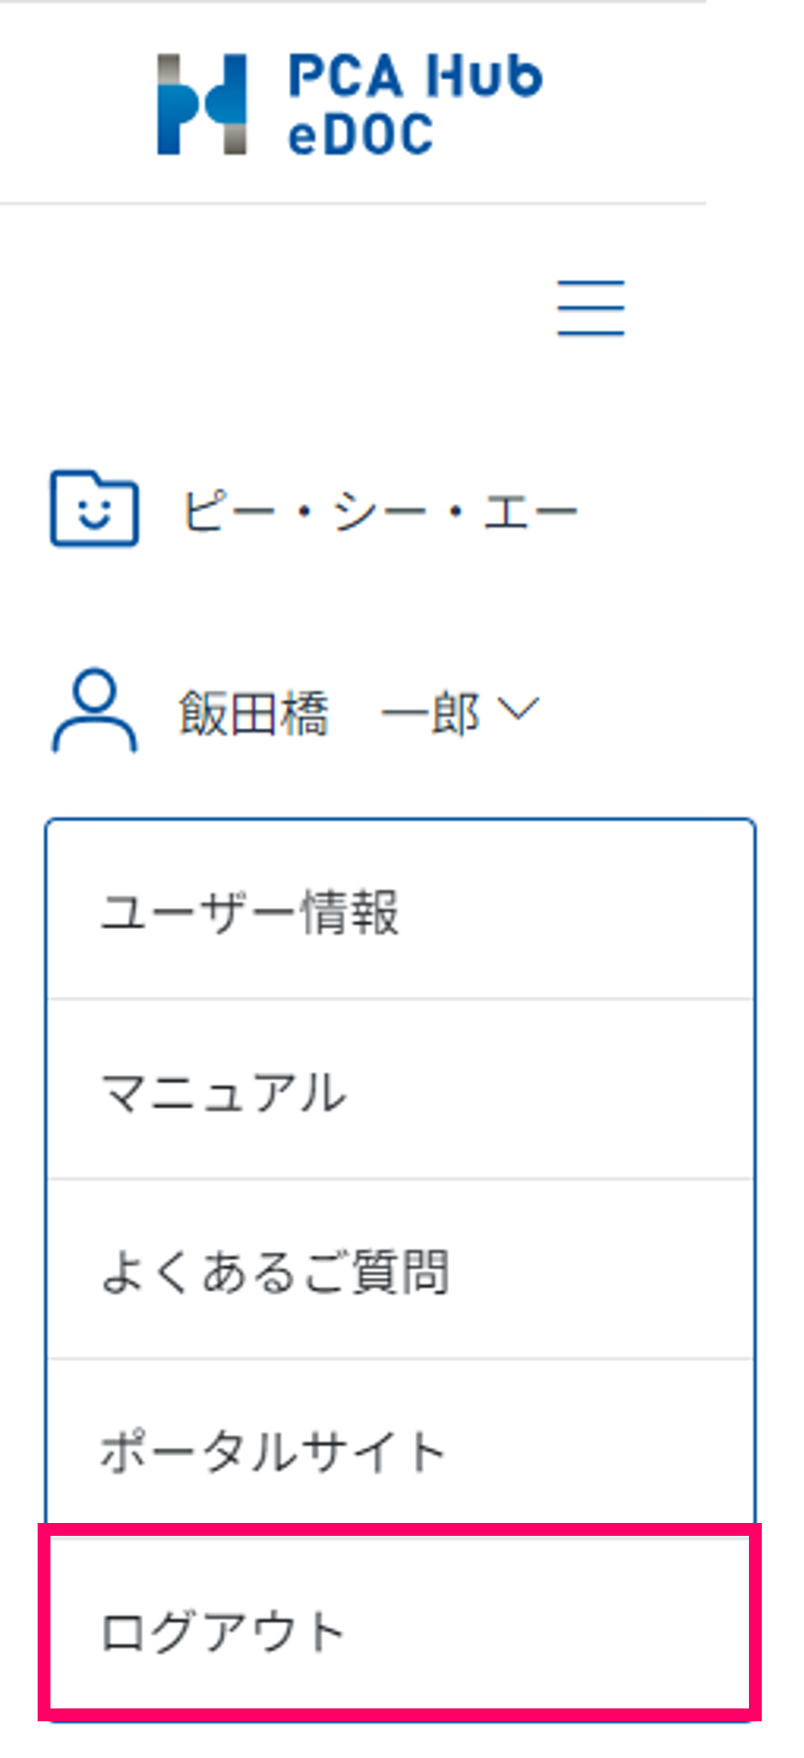The image size is (804, 1758).
Task: Click the user name 飯田橋
Action: (x=253, y=714)
